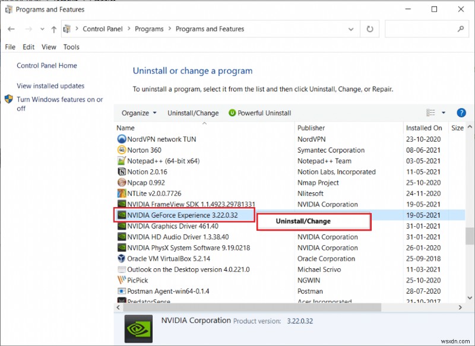This screenshot has width=475, height=346.
Task: Go back with the back arrow
Action: point(11,29)
